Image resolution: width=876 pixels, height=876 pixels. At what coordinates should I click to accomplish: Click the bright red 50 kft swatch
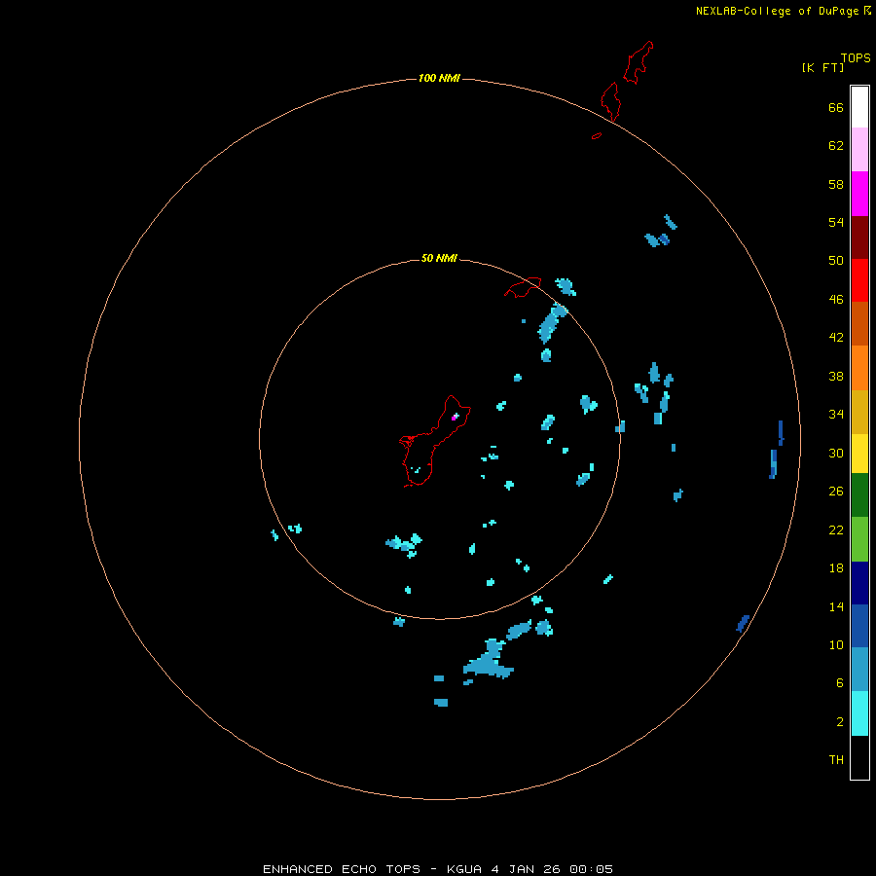[859, 280]
